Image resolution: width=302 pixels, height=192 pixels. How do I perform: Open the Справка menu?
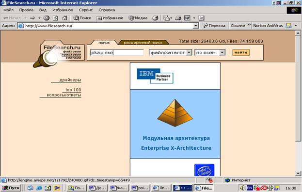[x=107, y=10]
